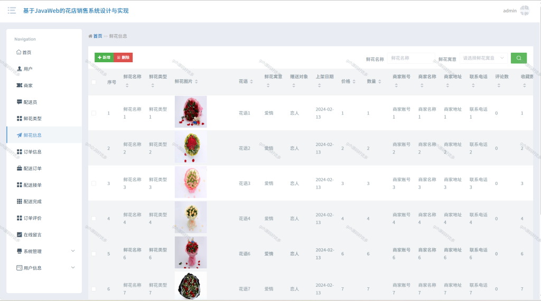Click the 鲜花信息 paper plane icon

point(20,135)
